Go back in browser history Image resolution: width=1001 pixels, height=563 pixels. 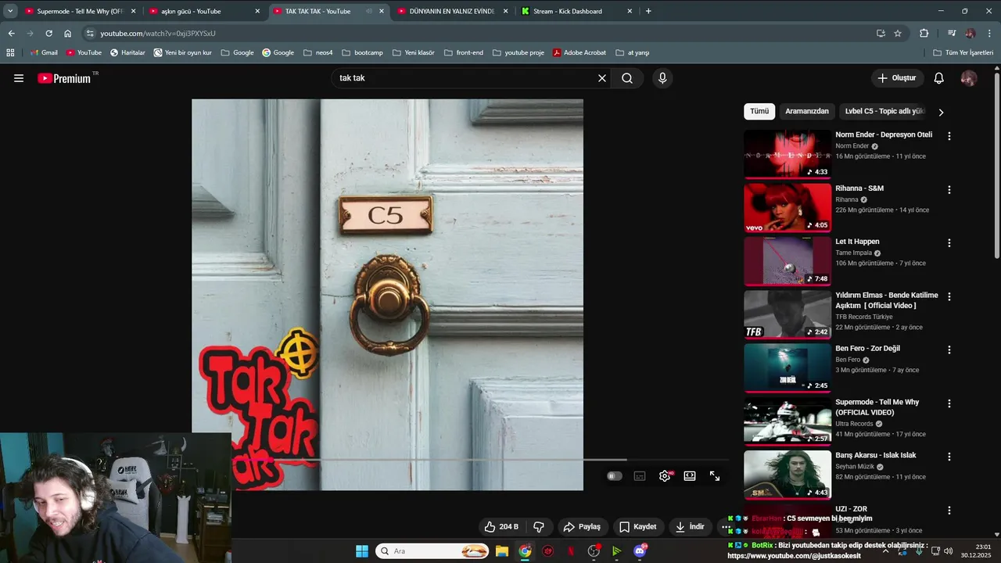(x=11, y=34)
